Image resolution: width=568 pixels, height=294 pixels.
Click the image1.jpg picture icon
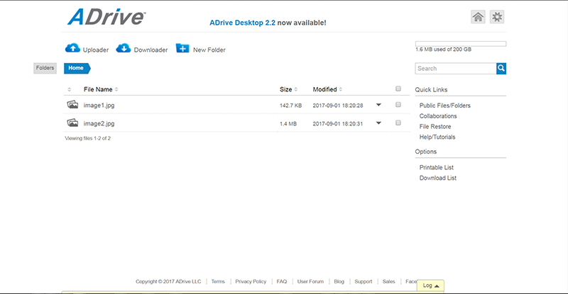tap(72, 105)
